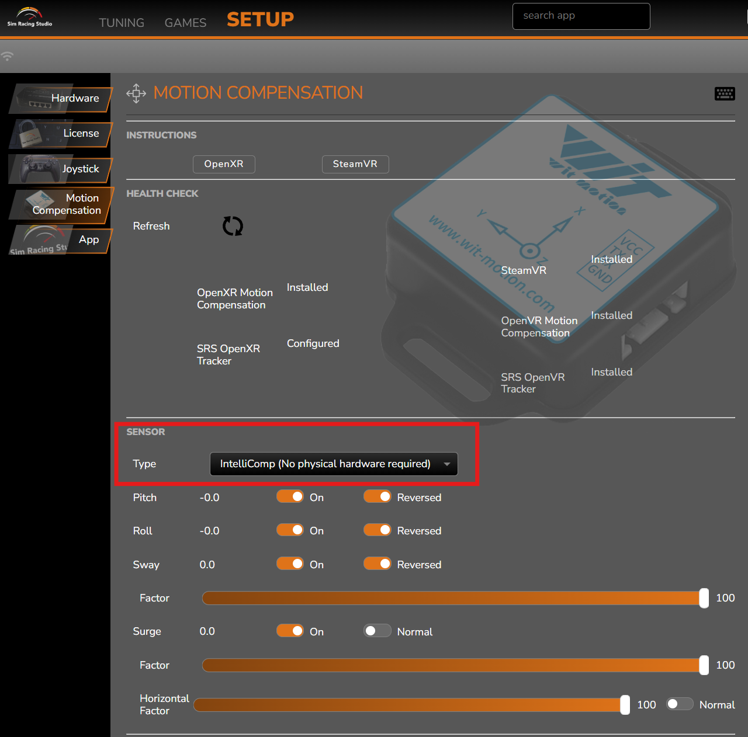
Task: Toggle the Roll On switch
Action: [290, 530]
